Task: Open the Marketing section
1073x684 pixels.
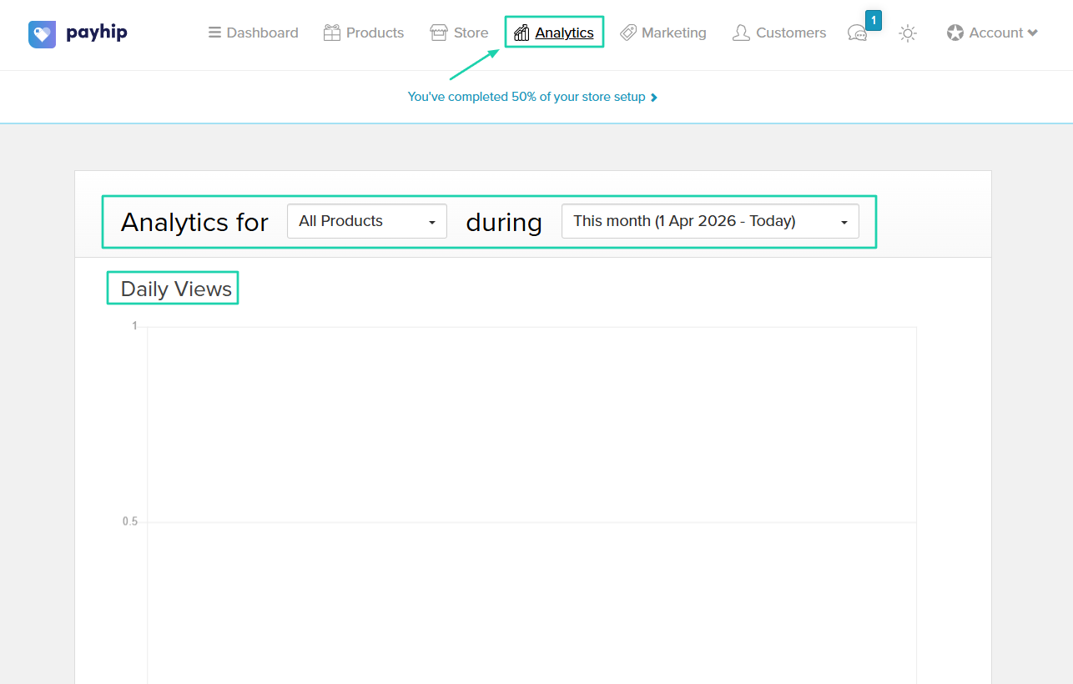Action: click(663, 33)
